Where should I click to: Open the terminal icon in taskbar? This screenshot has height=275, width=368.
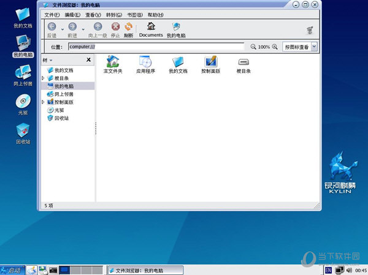point(53,270)
